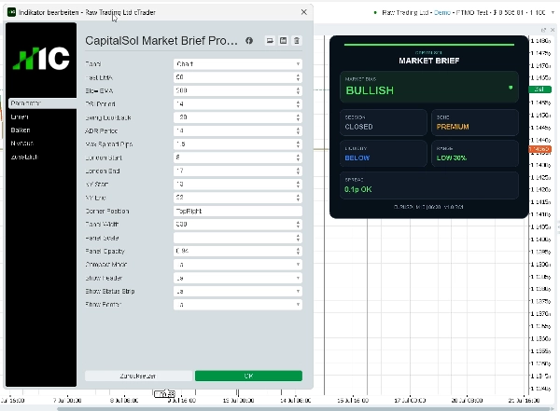Click the Zurücksetzen button

(138, 376)
